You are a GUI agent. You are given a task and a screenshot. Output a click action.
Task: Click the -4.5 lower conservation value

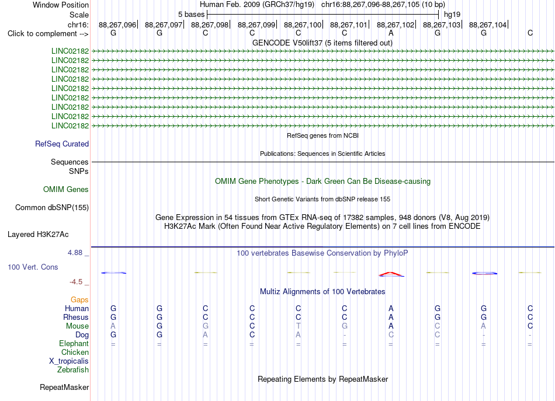(76, 282)
